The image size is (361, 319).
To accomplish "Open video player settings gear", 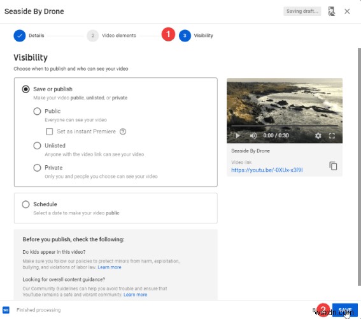I will 318,136.
